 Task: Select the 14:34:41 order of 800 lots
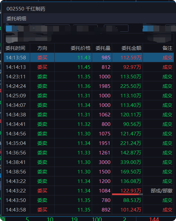[89, 124]
